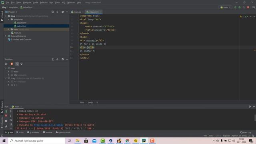The width and height of the screenshot is (256, 144).
Task: Open the Event Log button
Action: pos(246,132)
